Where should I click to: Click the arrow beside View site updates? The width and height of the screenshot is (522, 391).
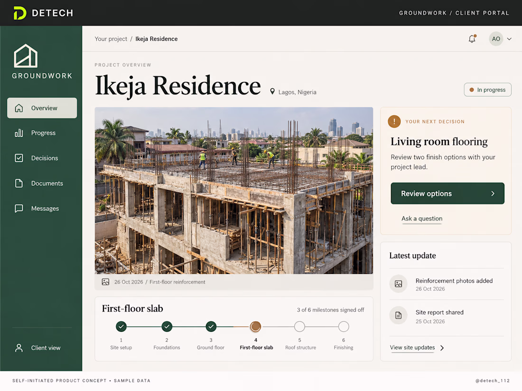[x=442, y=348]
